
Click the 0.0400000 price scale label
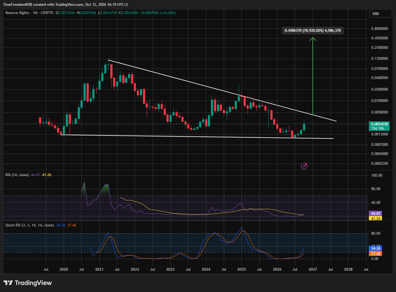pyautogui.click(x=379, y=78)
